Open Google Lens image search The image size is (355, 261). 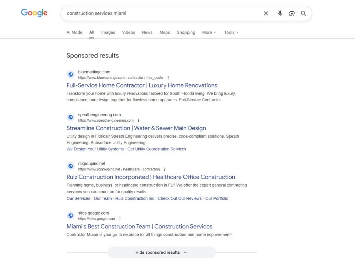pos(292,13)
